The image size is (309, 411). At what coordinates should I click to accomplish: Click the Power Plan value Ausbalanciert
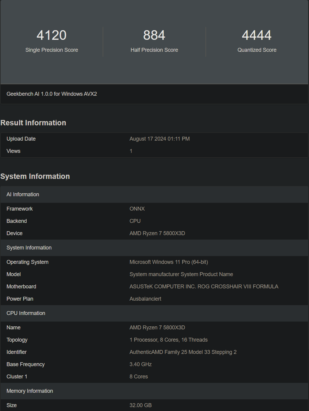pos(145,299)
